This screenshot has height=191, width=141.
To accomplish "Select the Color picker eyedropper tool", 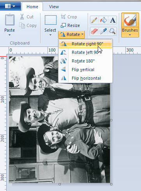I will coord(103,31).
